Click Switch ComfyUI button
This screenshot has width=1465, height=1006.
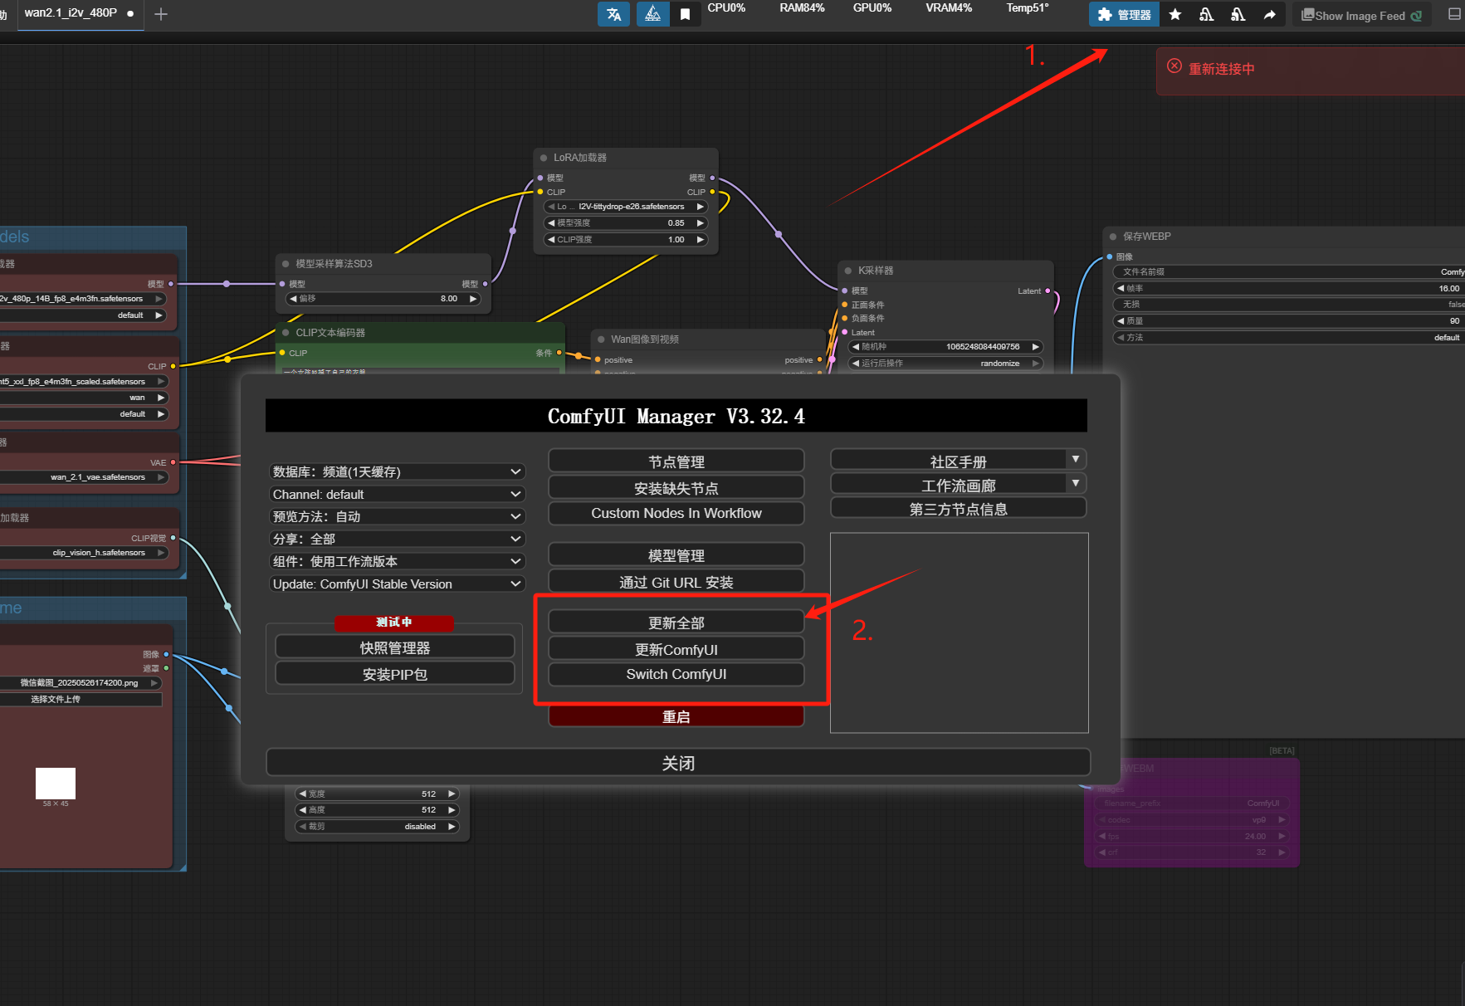tap(676, 674)
